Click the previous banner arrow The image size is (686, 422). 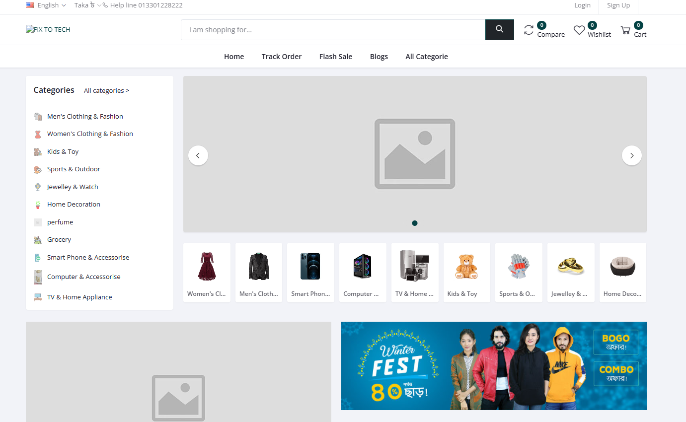[x=198, y=155]
